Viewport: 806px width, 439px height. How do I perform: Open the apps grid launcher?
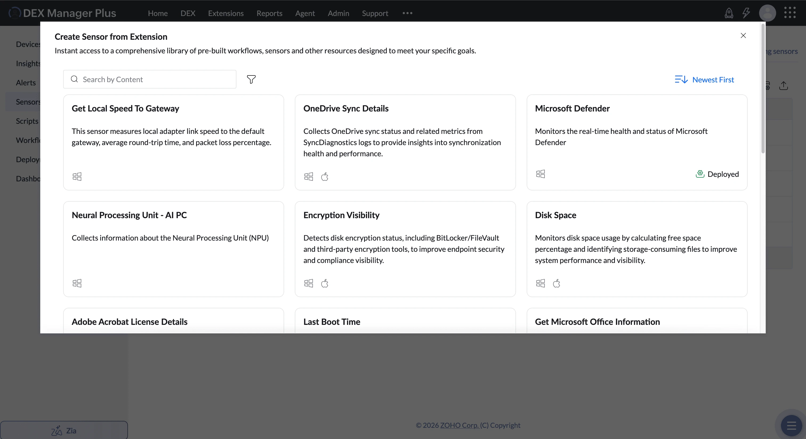[x=790, y=13]
